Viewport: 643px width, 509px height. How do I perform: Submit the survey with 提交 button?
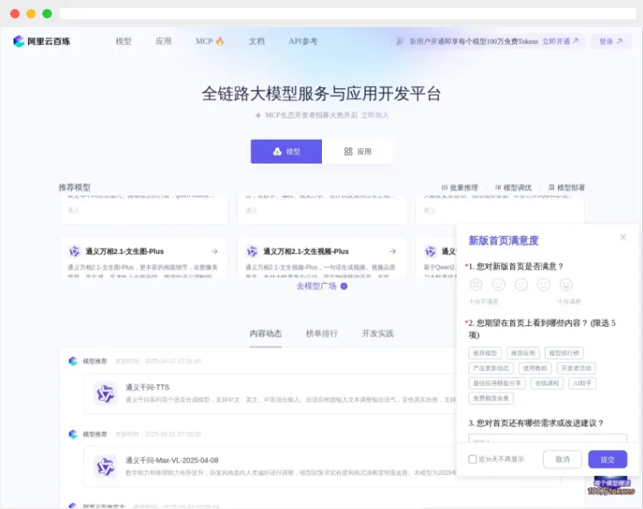(x=607, y=459)
